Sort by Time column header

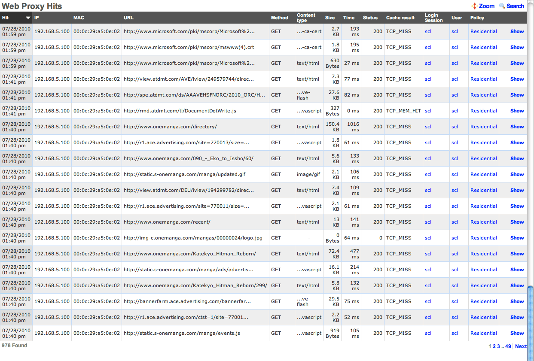(349, 18)
